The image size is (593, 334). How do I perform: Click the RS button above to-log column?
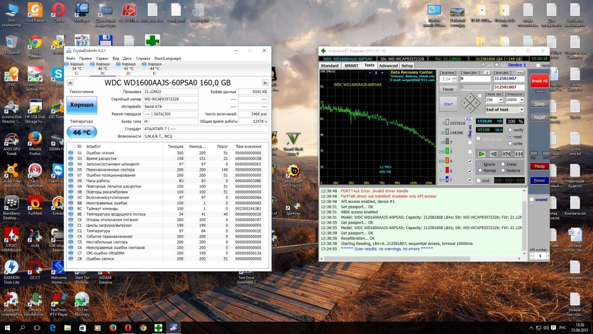pos(468,119)
